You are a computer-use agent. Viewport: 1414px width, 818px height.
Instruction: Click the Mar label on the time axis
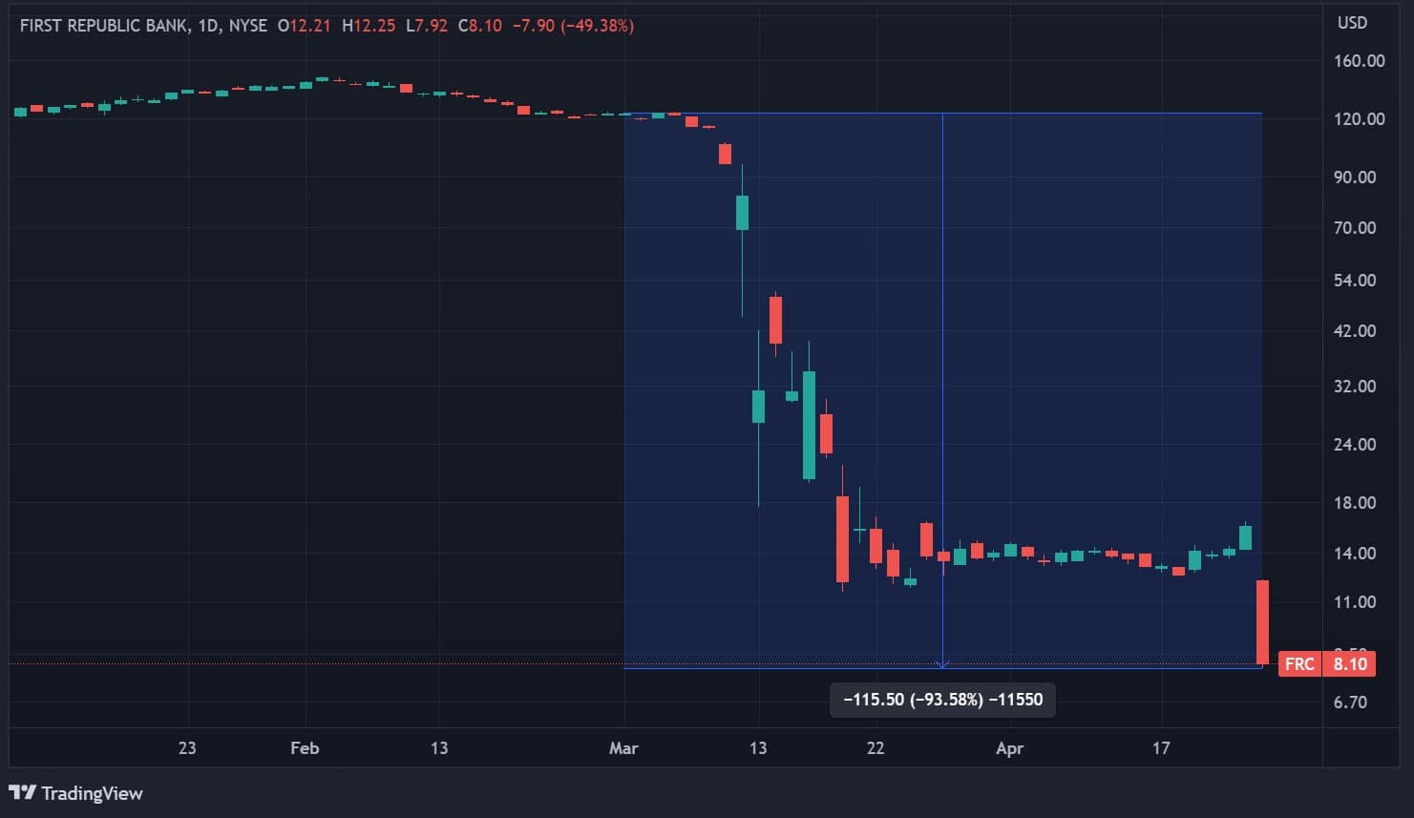[623, 748]
